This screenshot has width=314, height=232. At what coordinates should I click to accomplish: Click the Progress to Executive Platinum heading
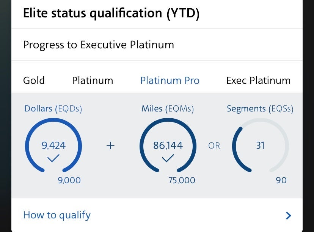click(99, 45)
